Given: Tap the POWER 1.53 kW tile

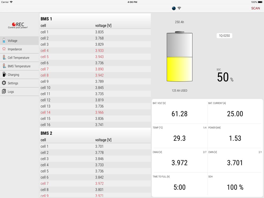Looking at the screenshot, I should [235, 136].
